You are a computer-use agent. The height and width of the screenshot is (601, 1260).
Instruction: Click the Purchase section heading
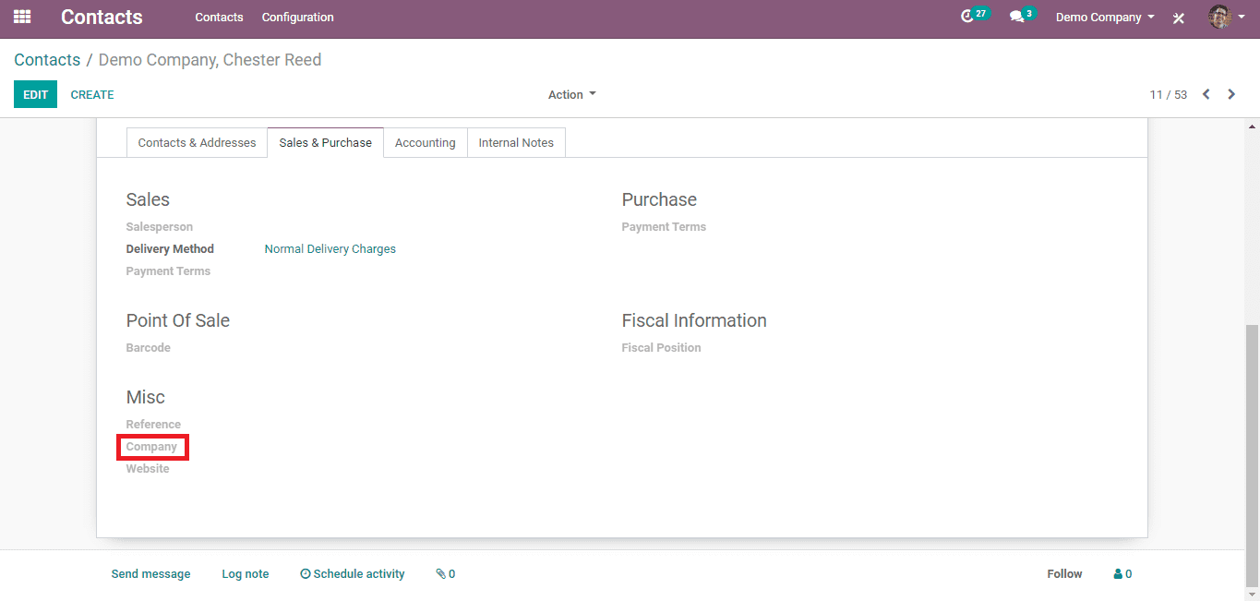pos(659,199)
